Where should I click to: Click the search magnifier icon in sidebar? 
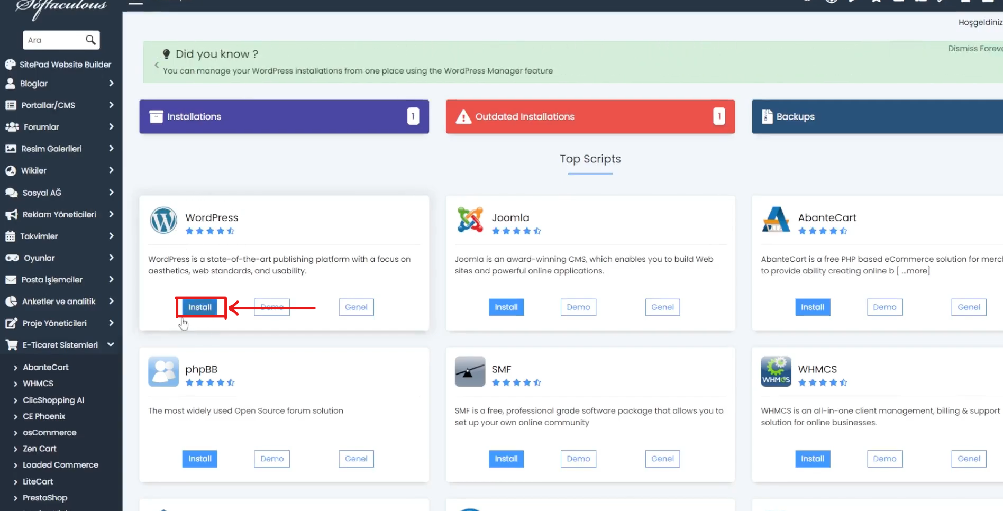(90, 40)
